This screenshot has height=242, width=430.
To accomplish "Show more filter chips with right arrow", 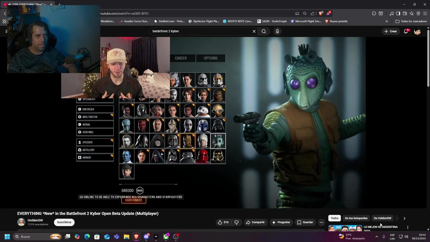I will (x=404, y=218).
